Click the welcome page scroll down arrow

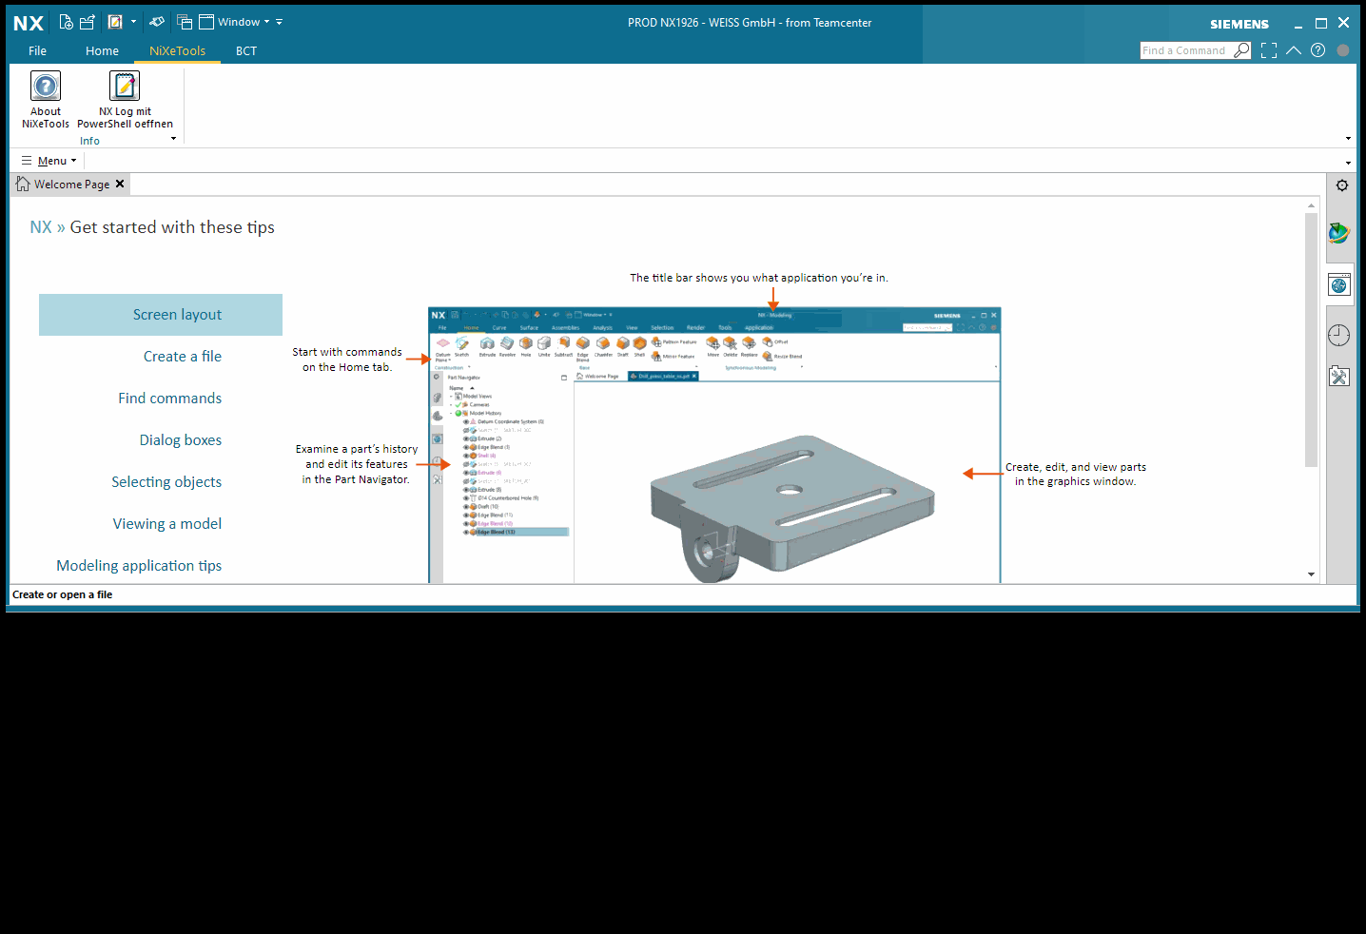(x=1311, y=574)
